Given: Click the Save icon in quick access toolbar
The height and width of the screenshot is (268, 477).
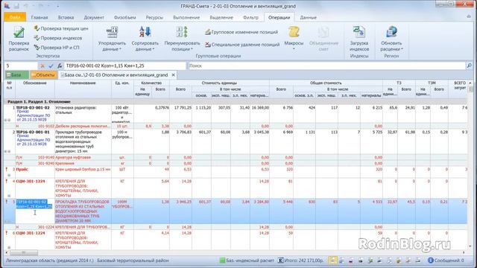Looking at the screenshot, I should point(16,6).
